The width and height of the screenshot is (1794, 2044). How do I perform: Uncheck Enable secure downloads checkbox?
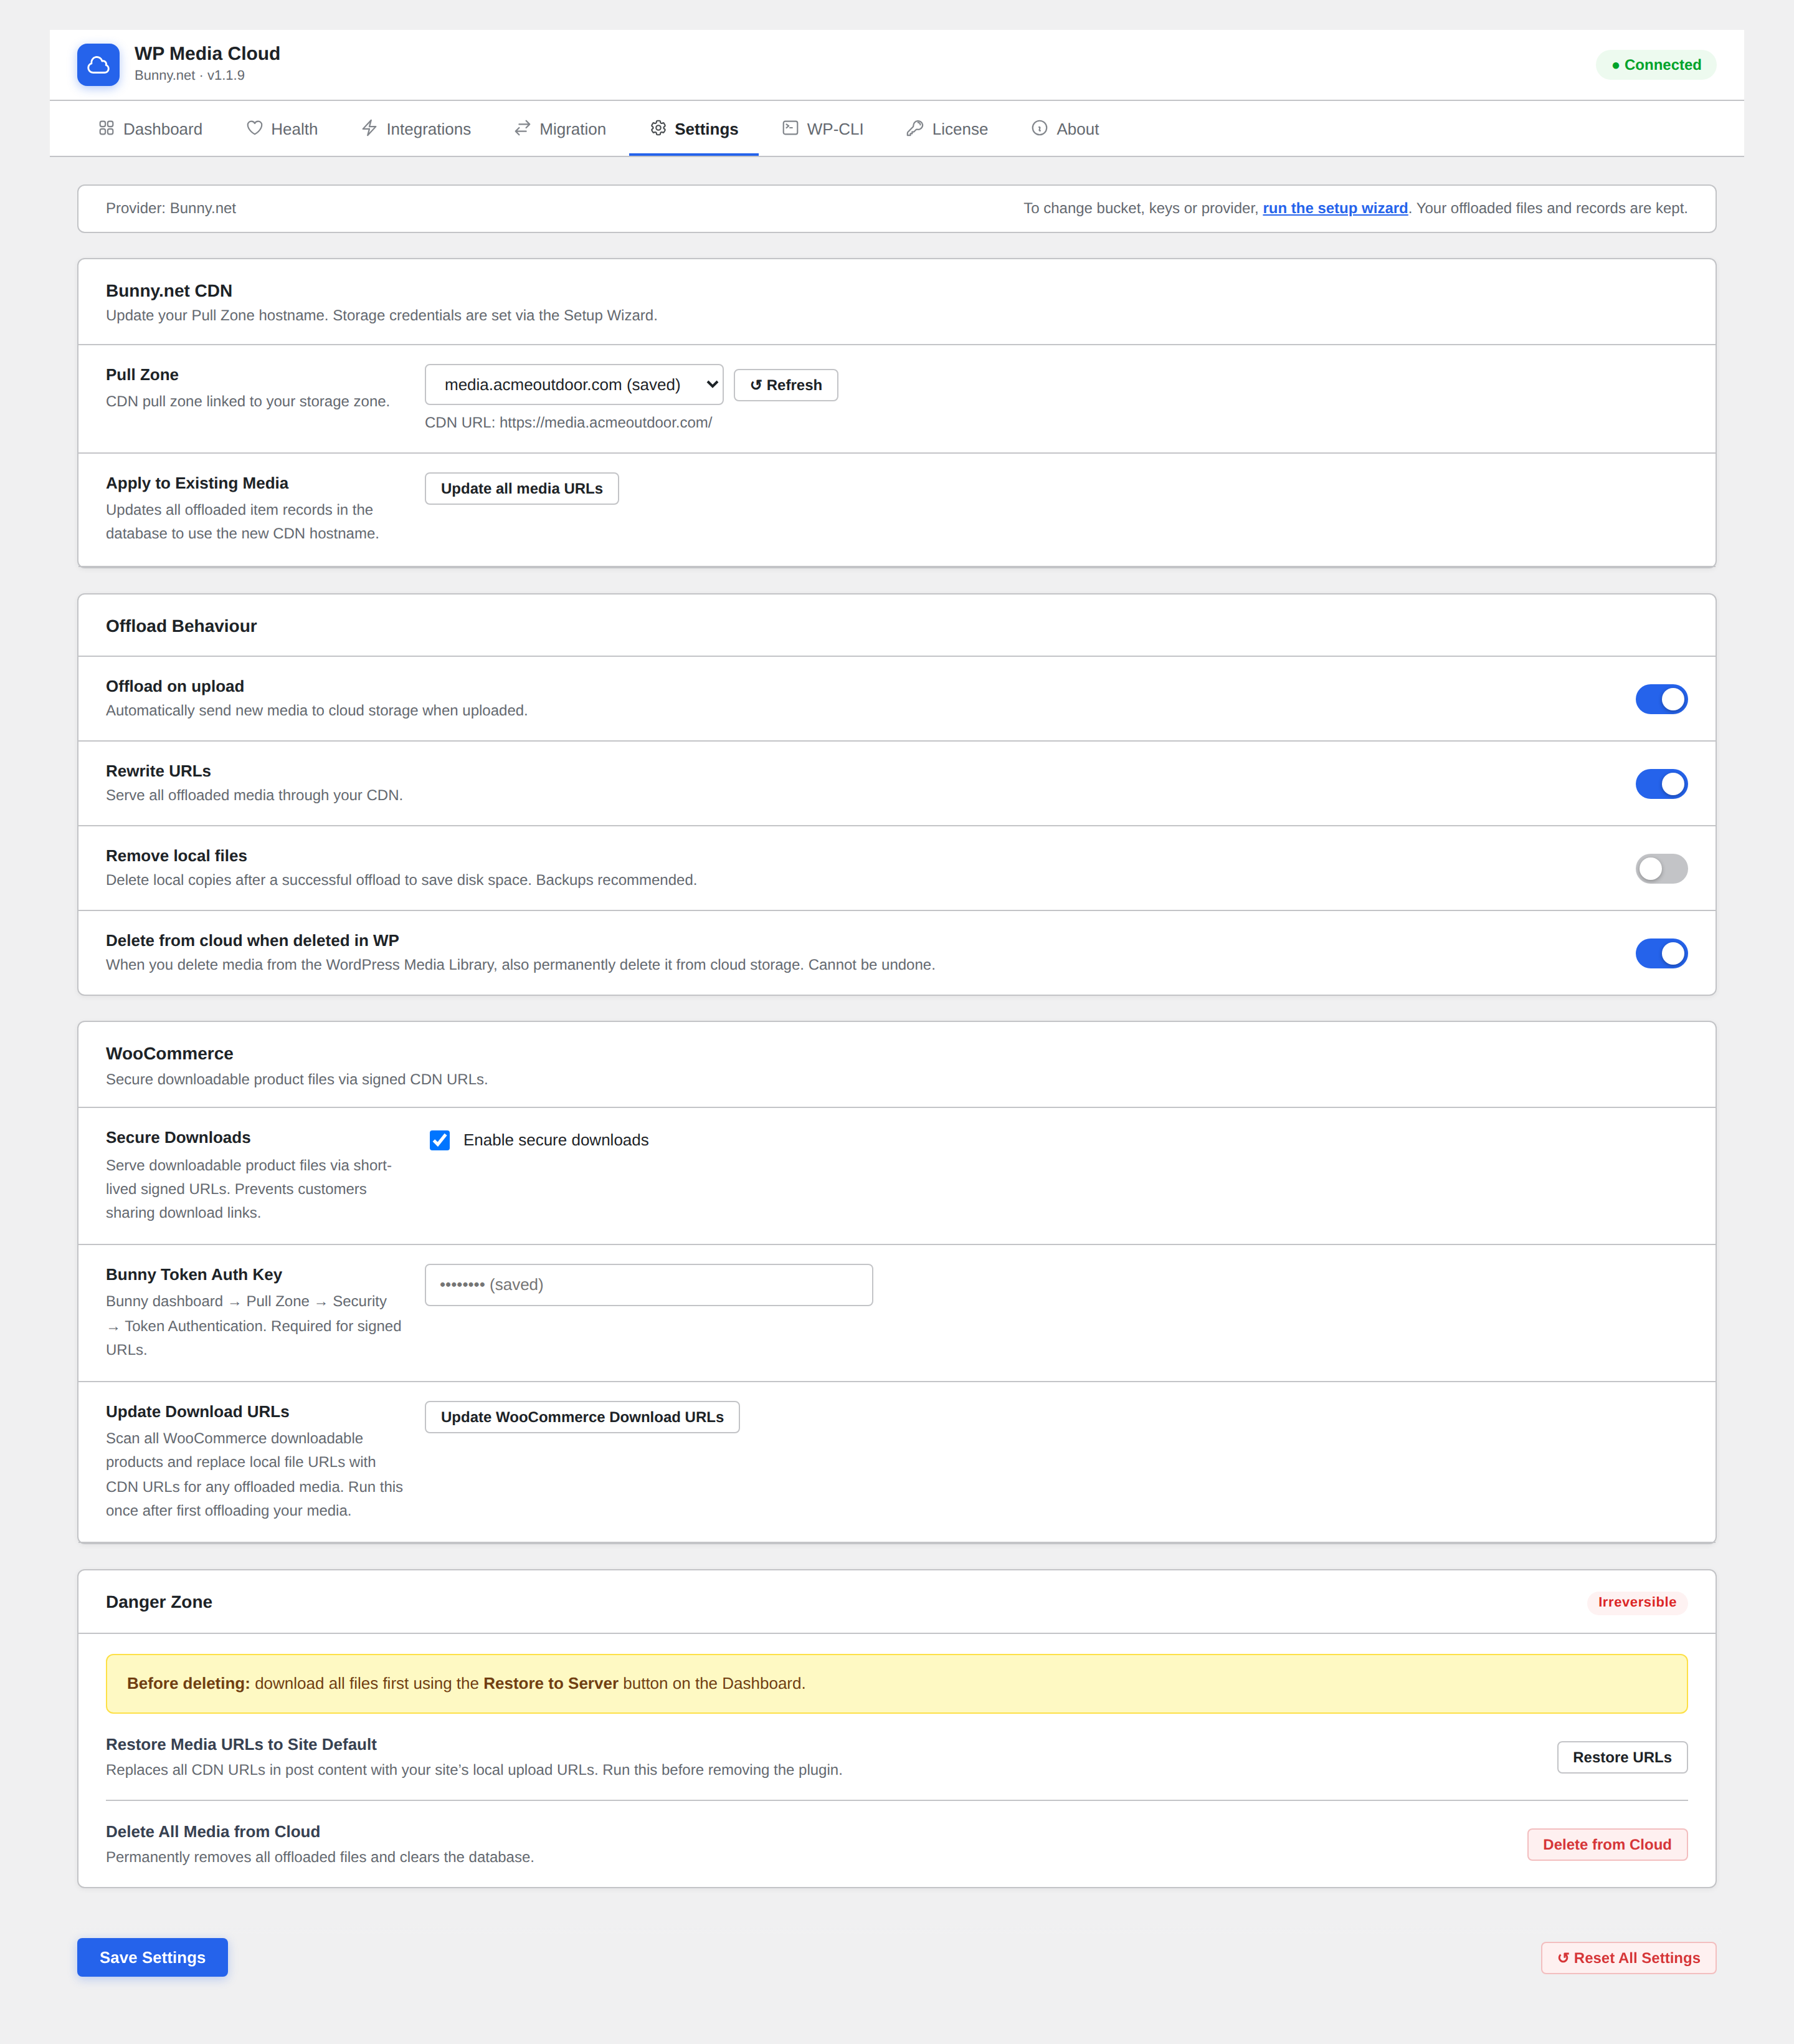click(x=440, y=1140)
